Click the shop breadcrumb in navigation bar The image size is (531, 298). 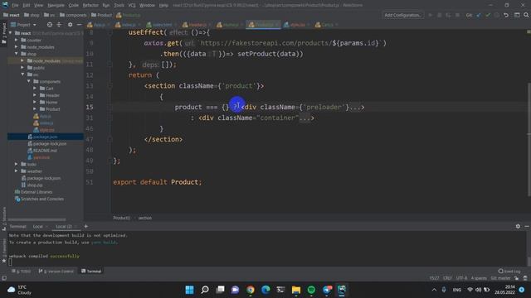click(x=32, y=15)
